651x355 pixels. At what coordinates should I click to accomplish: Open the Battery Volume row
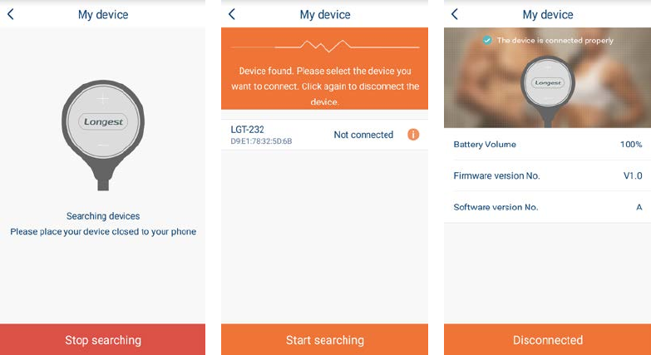point(547,144)
